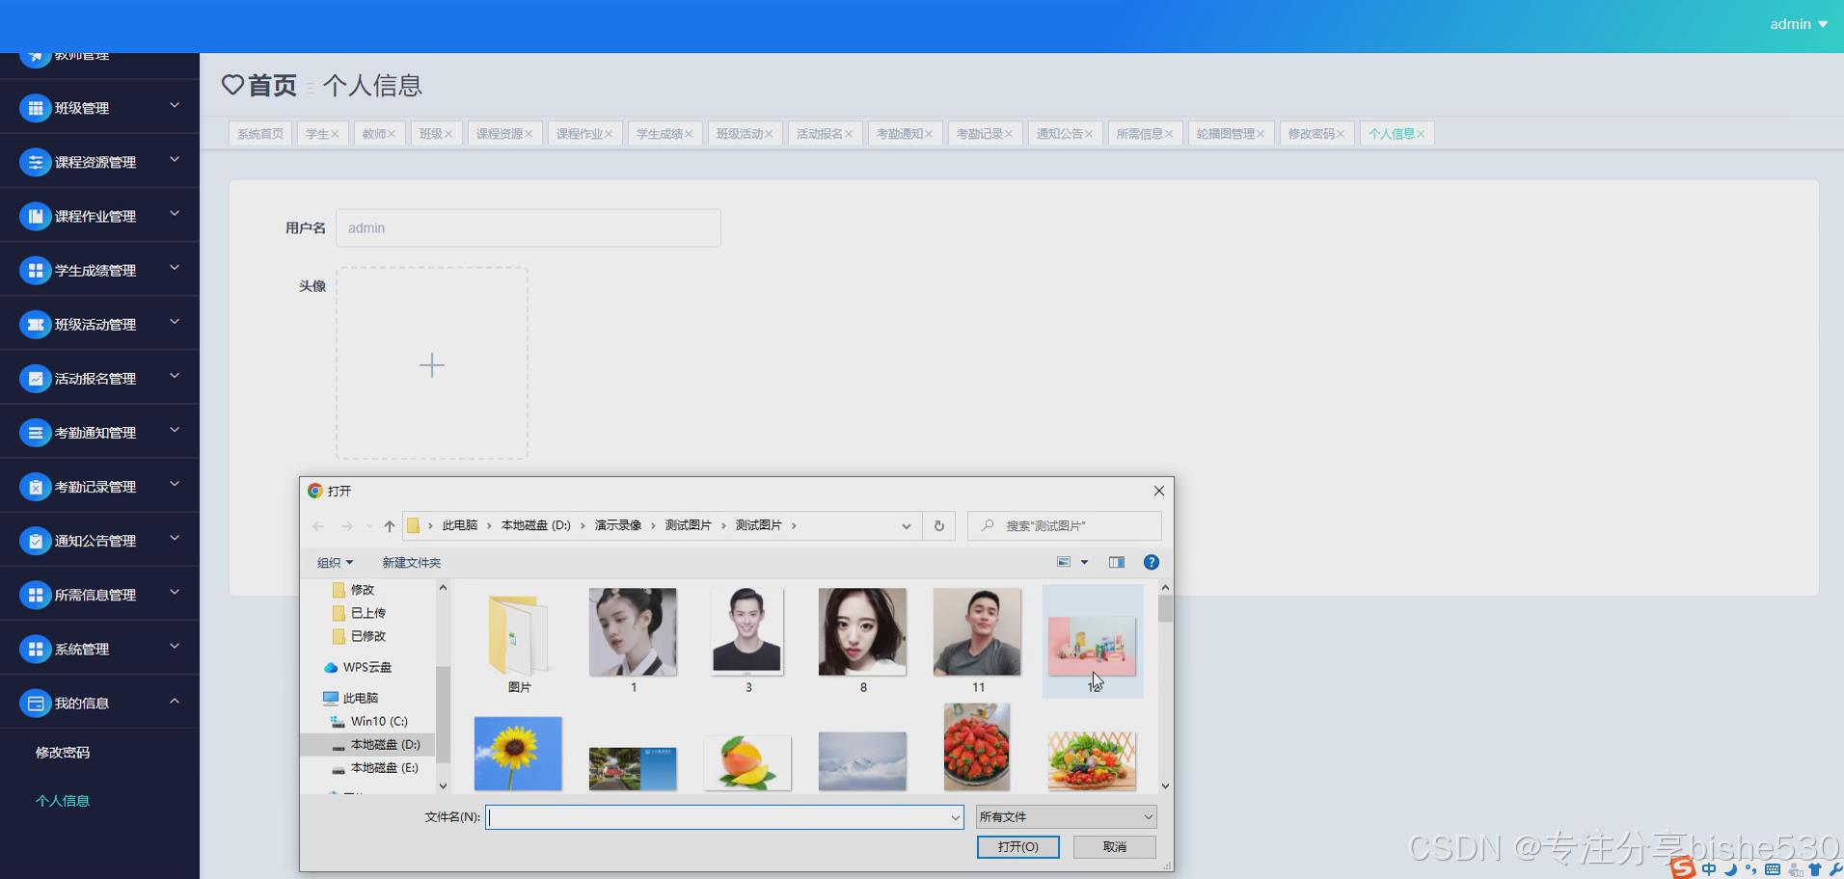Open the view options dropdown arrow

click(x=1084, y=562)
